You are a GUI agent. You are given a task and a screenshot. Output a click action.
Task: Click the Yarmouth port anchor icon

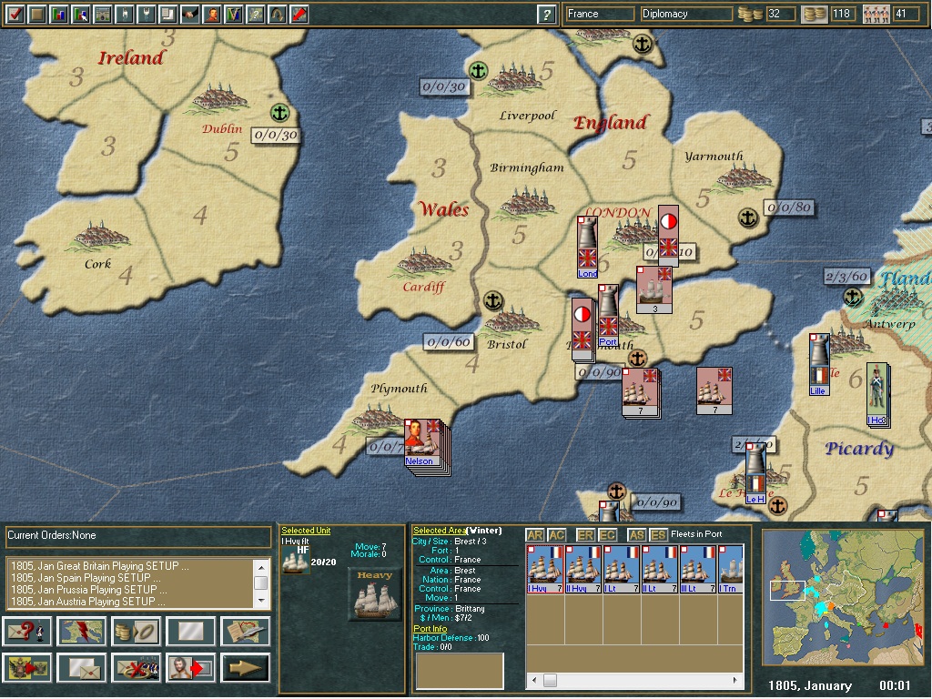(x=748, y=218)
